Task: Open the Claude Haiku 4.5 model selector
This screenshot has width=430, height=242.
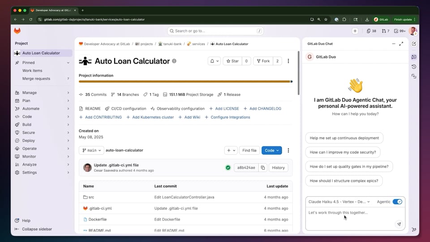Action: click(x=339, y=202)
